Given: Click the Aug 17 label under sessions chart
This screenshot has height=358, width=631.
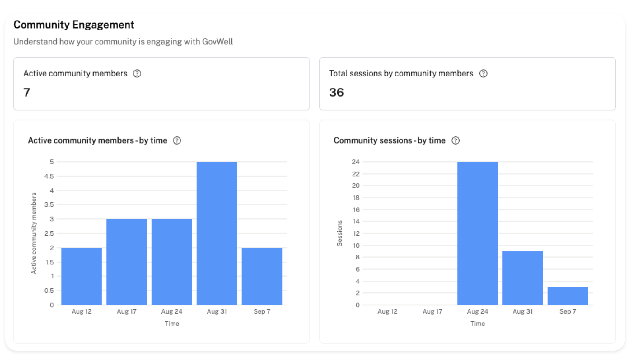Looking at the screenshot, I should pyautogui.click(x=432, y=311).
